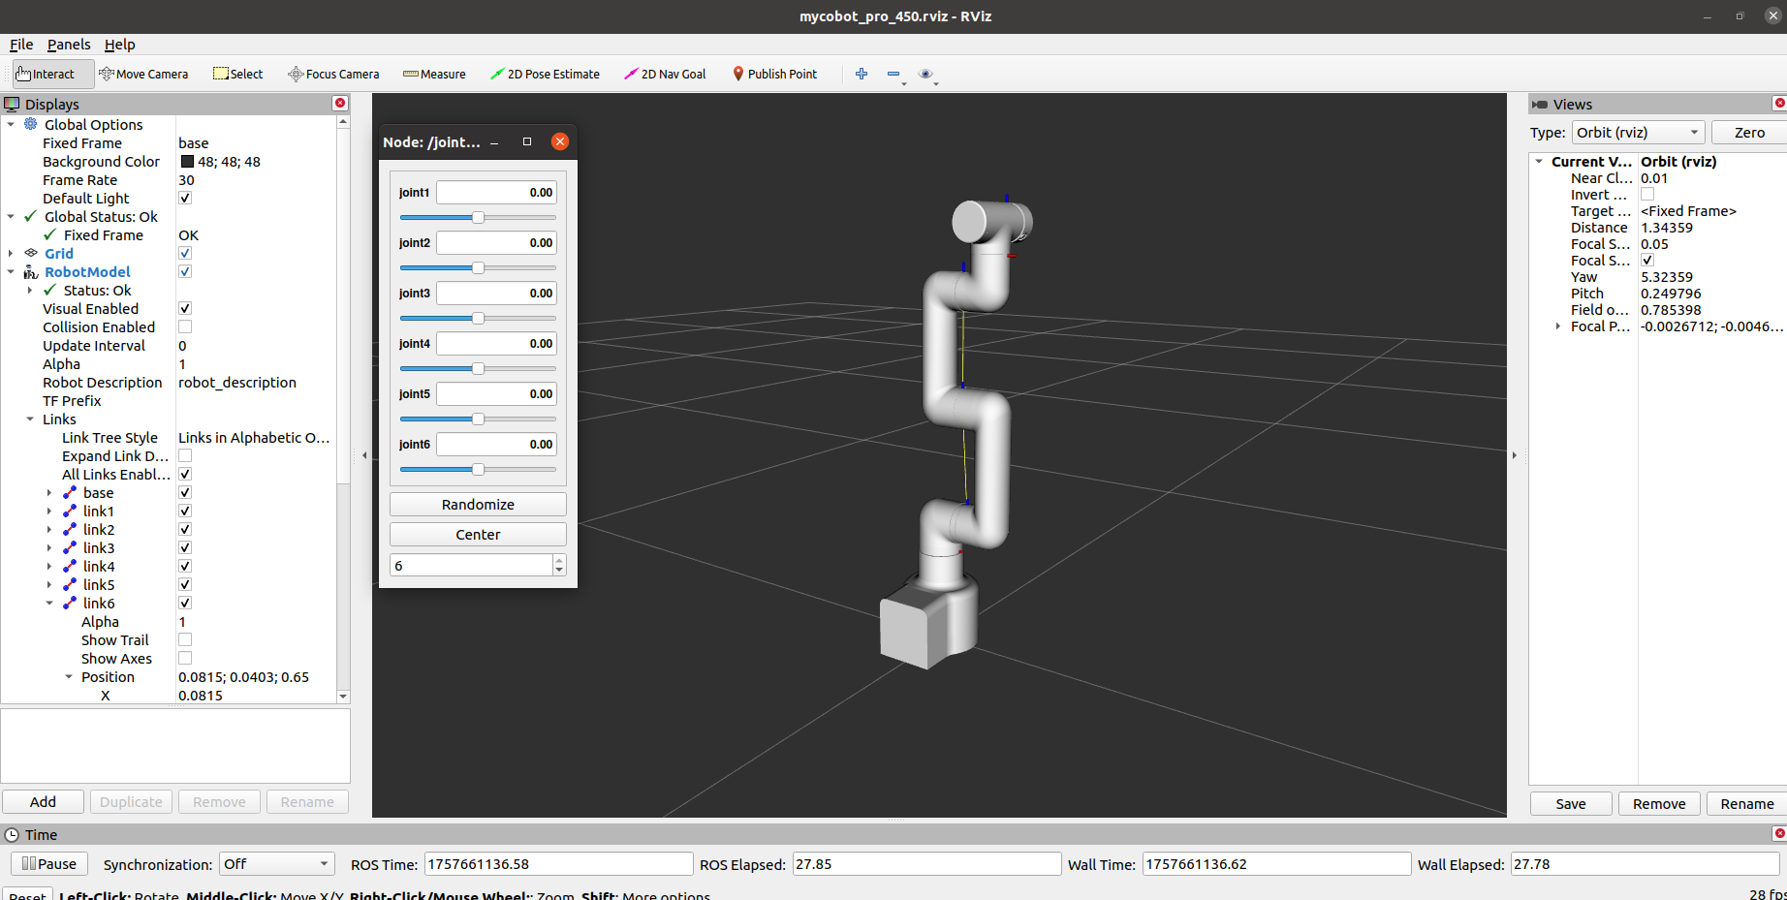Click the Center button
Screen dimensions: 1787x900
tap(478, 535)
